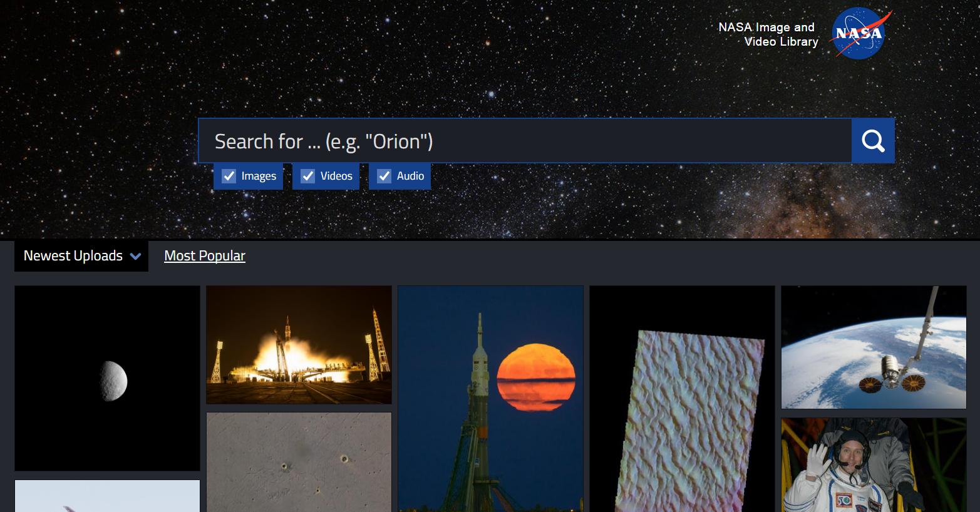Expand the Newest Uploads chevron arrow
Image resolution: width=980 pixels, height=512 pixels.
tap(135, 257)
